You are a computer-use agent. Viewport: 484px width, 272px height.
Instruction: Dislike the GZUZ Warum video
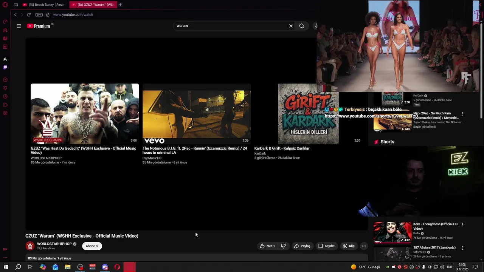(x=283, y=246)
